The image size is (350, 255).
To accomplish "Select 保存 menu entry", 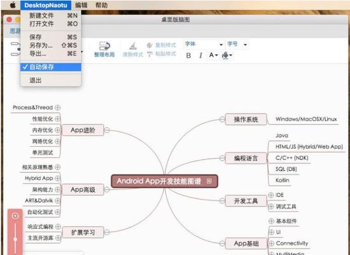I will click(51, 37).
